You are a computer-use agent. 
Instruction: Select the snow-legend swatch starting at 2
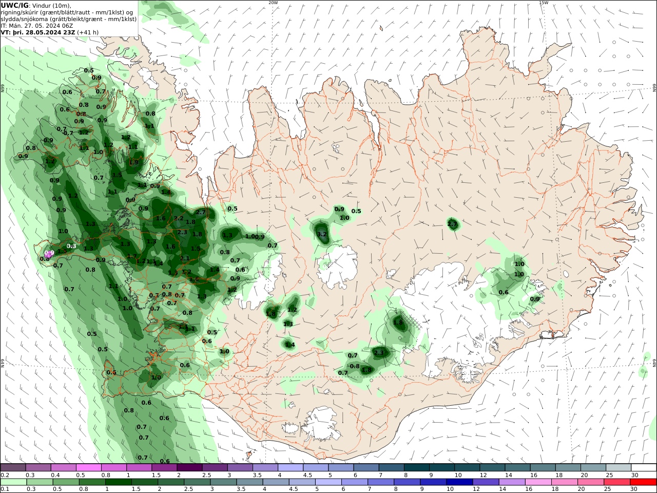click(x=190, y=468)
